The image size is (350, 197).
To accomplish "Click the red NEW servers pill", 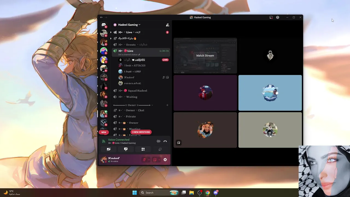I will pos(104,132).
